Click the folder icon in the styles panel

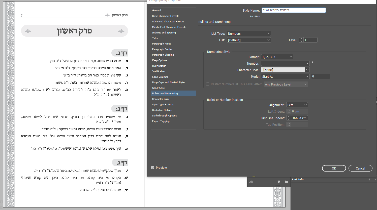(x=286, y=182)
